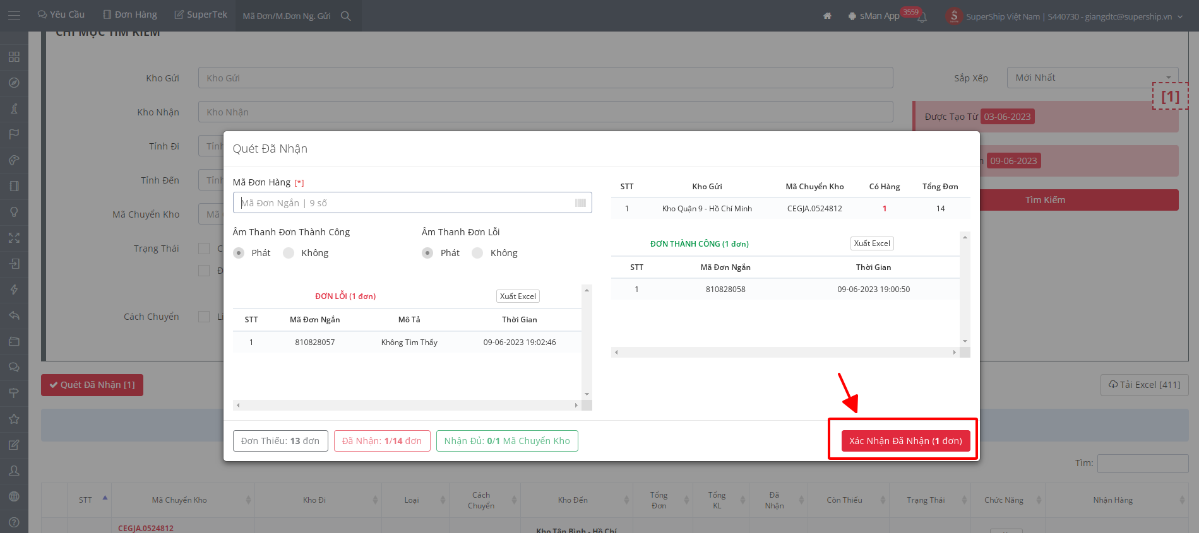Tick the second Trạng Thái checkbox
This screenshot has height=533, width=1199.
point(204,271)
